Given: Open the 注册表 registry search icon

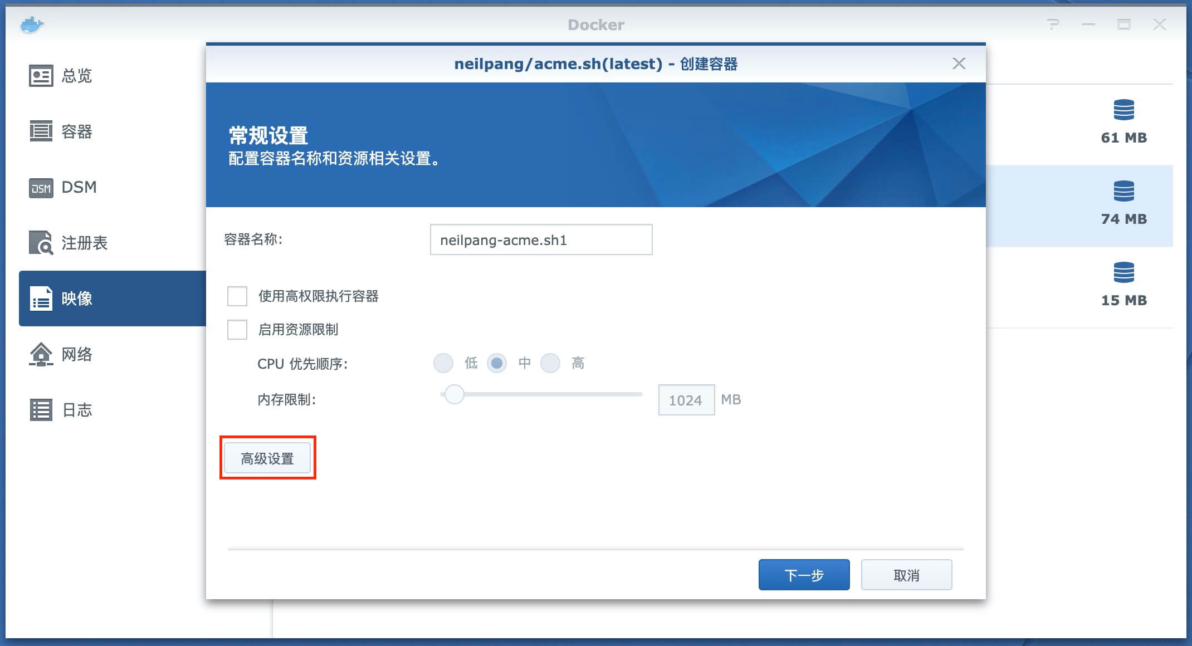Looking at the screenshot, I should point(41,243).
